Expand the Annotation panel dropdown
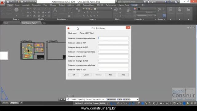The image size is (197, 111). coord(62,19)
